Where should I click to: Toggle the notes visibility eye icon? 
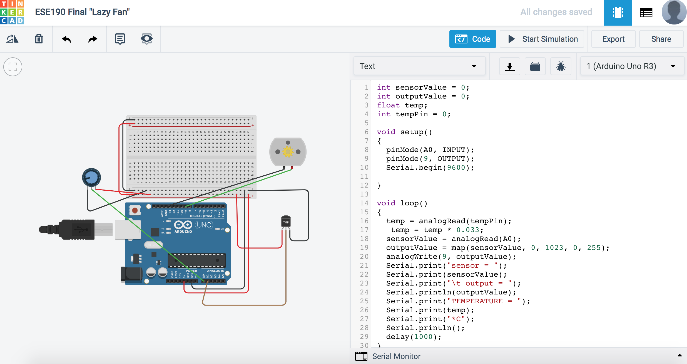tap(146, 39)
